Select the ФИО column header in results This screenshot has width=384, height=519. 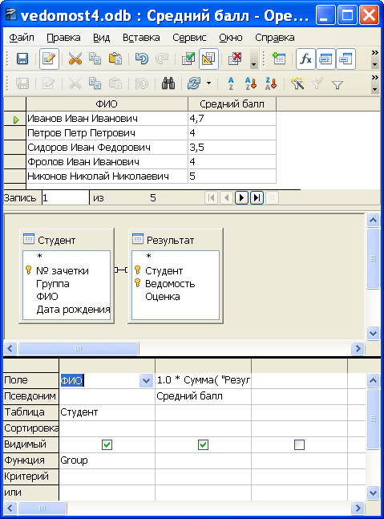tap(107, 104)
